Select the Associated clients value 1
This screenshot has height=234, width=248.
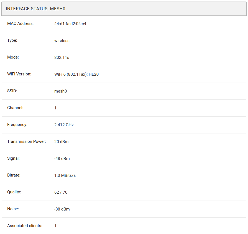point(55,226)
